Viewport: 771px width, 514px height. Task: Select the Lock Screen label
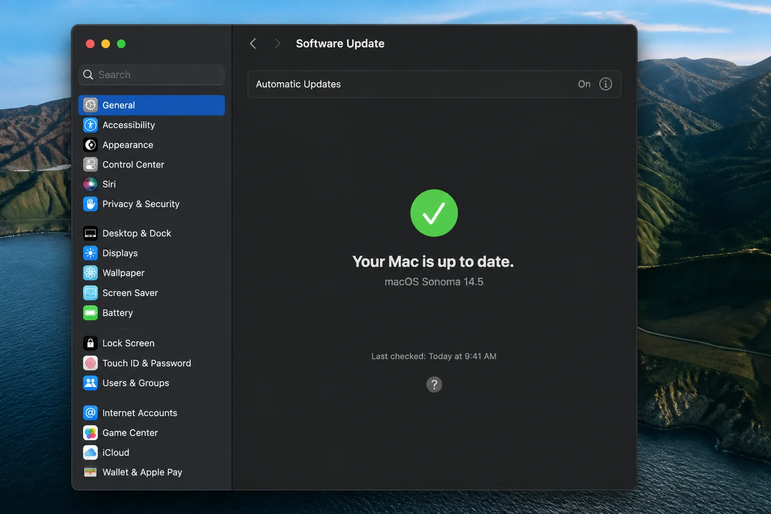128,343
